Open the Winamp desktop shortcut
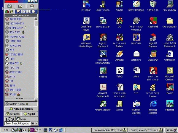 pyautogui.click(x=120, y=56)
